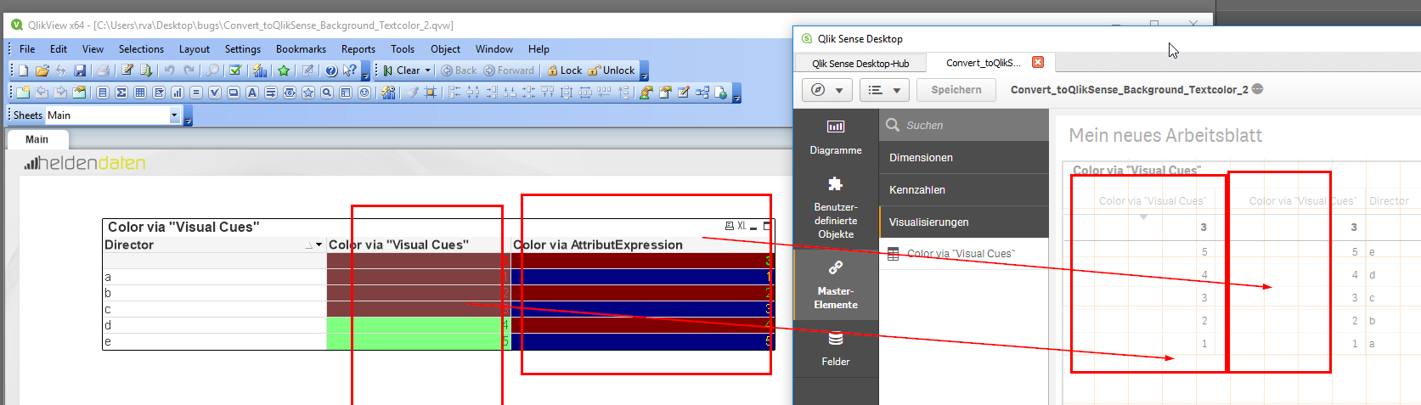
Task: Open Table Viewer icon in design toolbar
Action: click(x=702, y=93)
